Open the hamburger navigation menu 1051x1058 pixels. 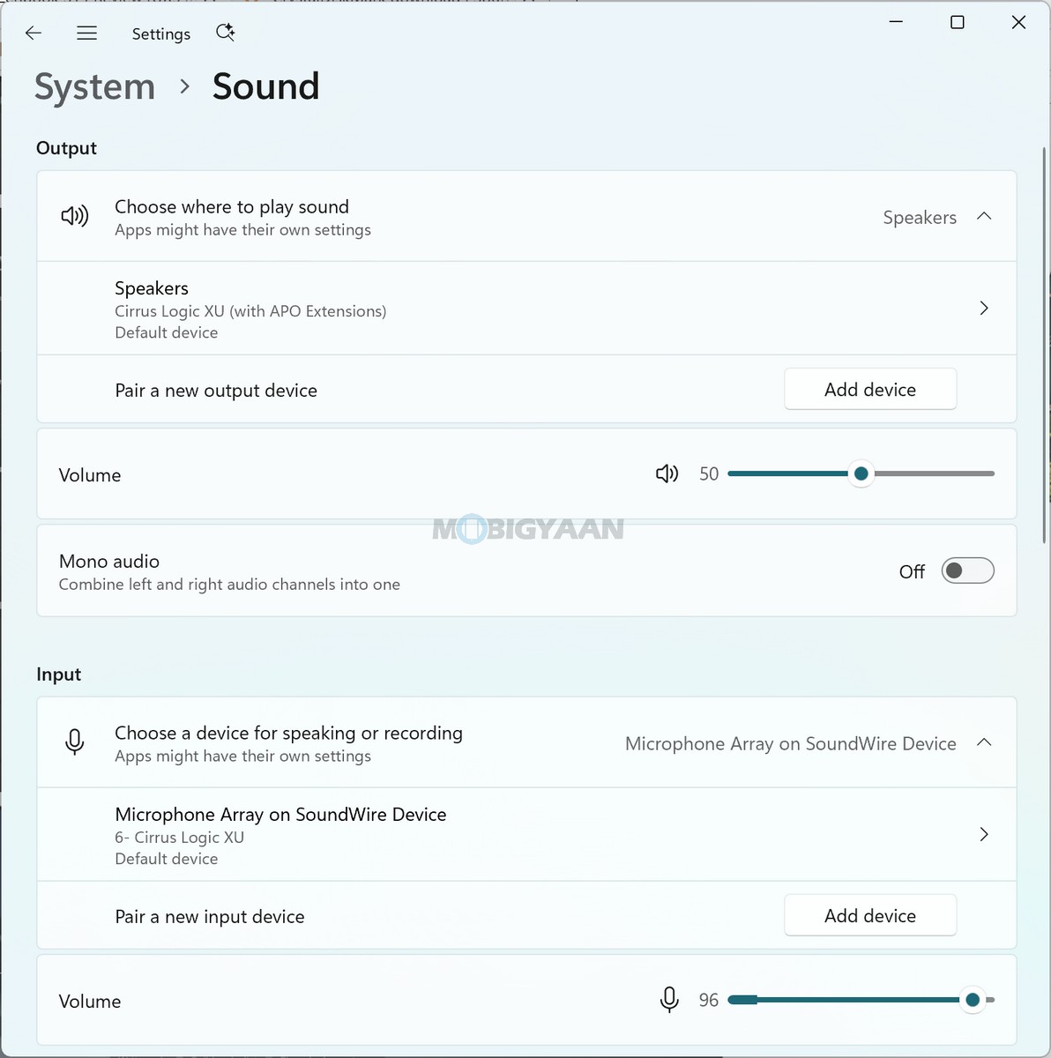click(x=86, y=34)
